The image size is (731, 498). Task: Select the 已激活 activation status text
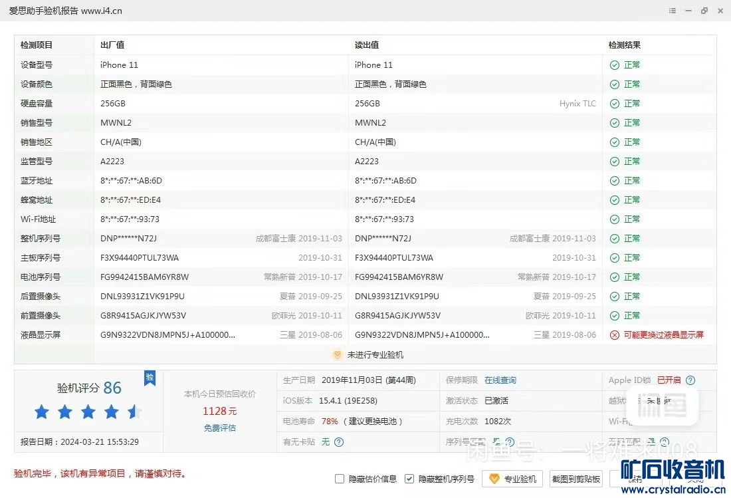[x=496, y=400]
